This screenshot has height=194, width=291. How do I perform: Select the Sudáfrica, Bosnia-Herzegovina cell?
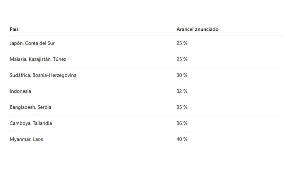click(43, 75)
